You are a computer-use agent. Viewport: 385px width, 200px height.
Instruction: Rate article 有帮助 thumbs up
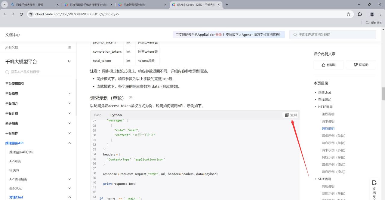[x=329, y=65]
